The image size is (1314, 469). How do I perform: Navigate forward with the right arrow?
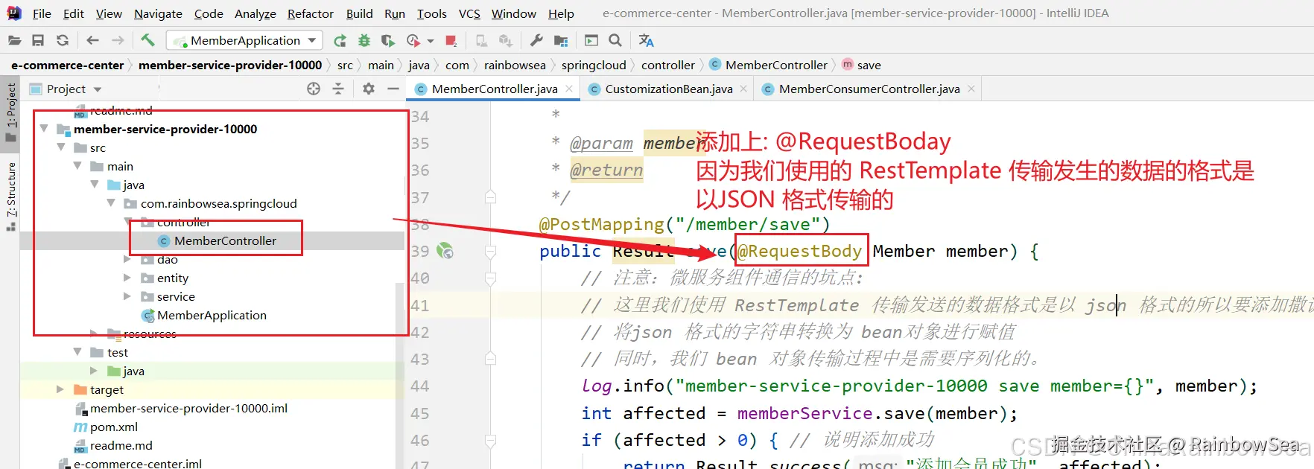click(x=118, y=40)
